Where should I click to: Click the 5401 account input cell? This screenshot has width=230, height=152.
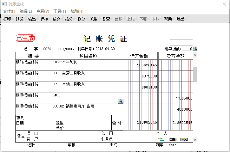coord(88,98)
